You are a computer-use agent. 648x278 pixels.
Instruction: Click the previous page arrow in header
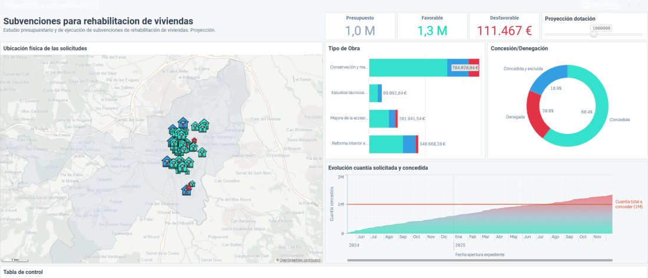coord(629,5)
